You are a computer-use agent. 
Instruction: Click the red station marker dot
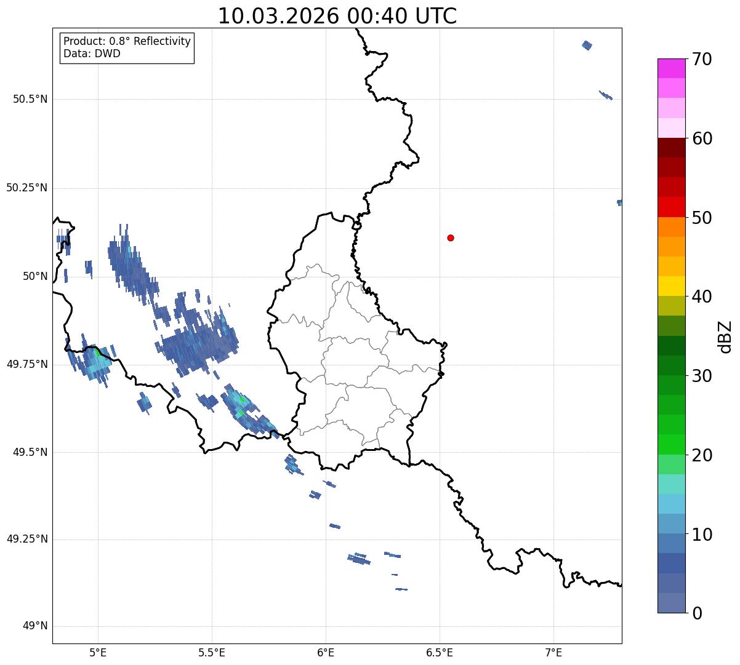coord(451,238)
